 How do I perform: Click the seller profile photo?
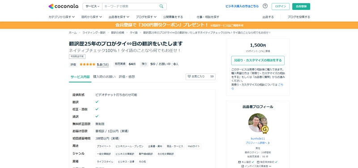258,123
